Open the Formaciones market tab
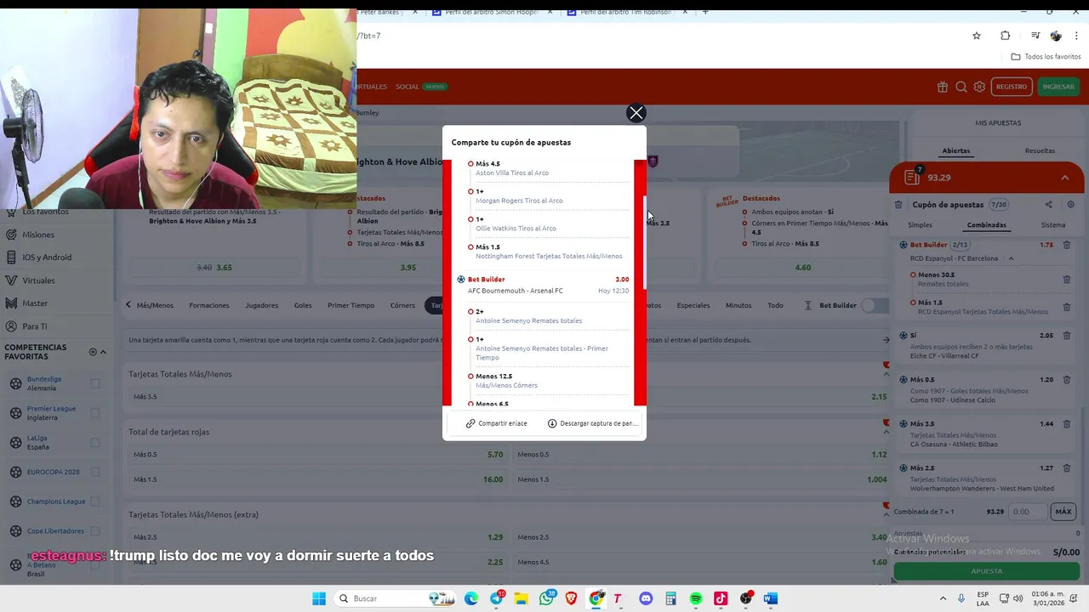 click(x=209, y=305)
